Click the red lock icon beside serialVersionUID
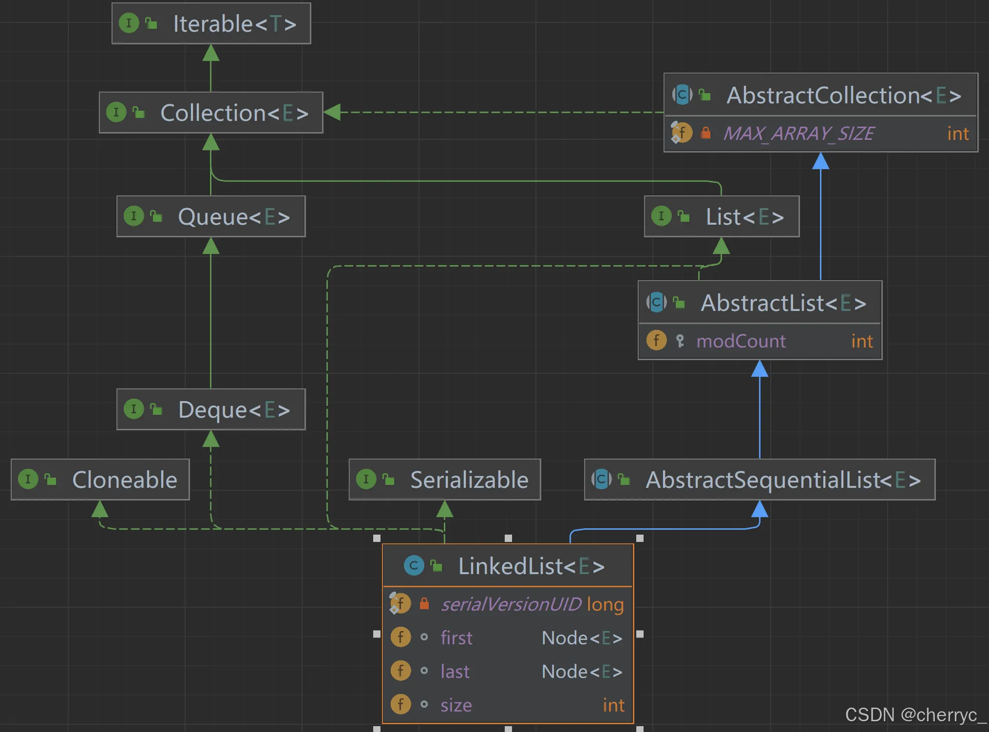Image resolution: width=989 pixels, height=732 pixels. 424,604
